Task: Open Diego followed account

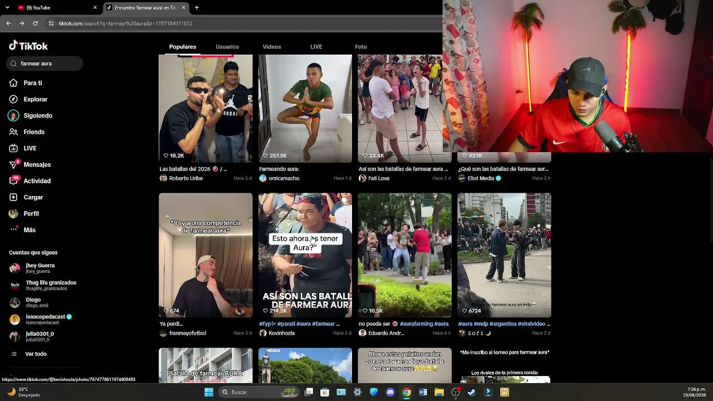Action: [x=29, y=302]
